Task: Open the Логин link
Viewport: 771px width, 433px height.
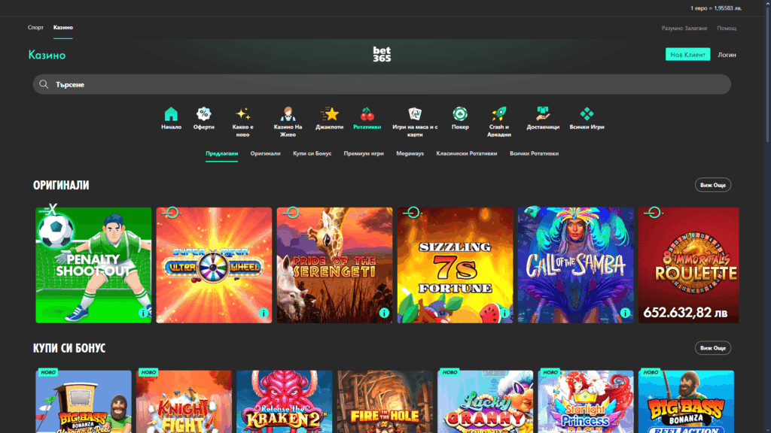Action: point(726,54)
